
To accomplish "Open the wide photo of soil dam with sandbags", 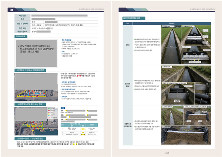I will [186, 135].
